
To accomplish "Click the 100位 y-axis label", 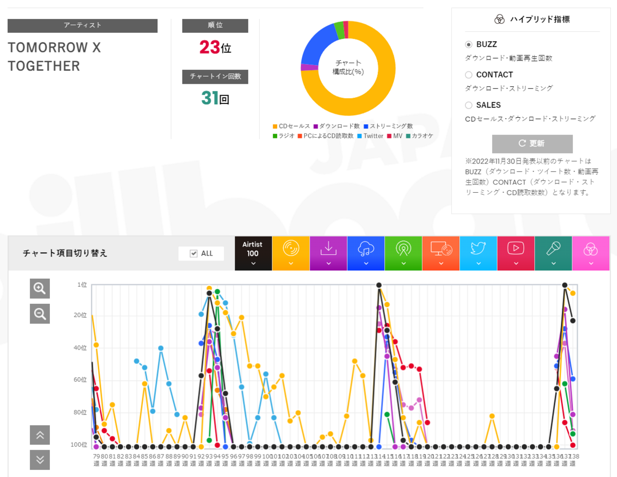I will (80, 445).
